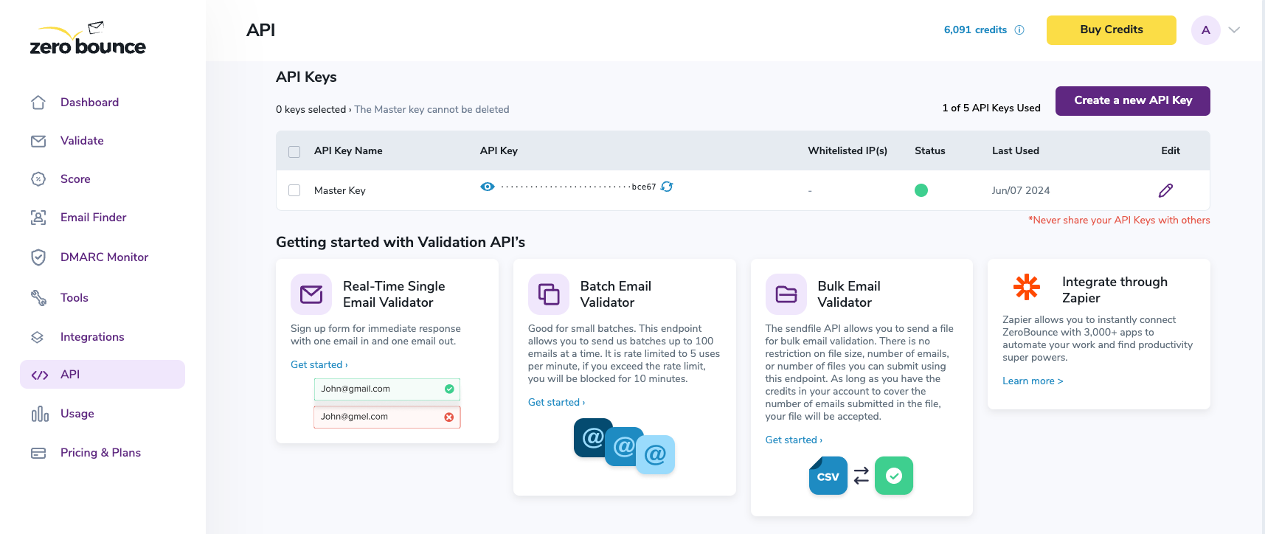Get started with Real-Time Single Validator
Screen dimensions: 1265x534
(319, 365)
